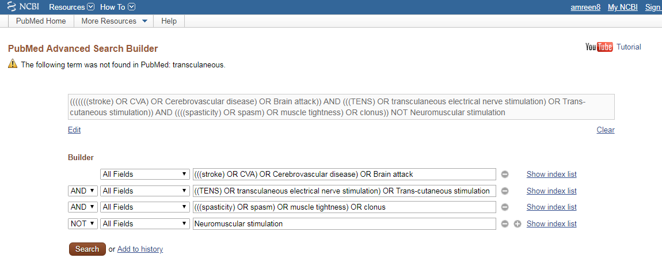This screenshot has width=662, height=273.
Task: Add a new builder row with plus icon
Action: [517, 224]
